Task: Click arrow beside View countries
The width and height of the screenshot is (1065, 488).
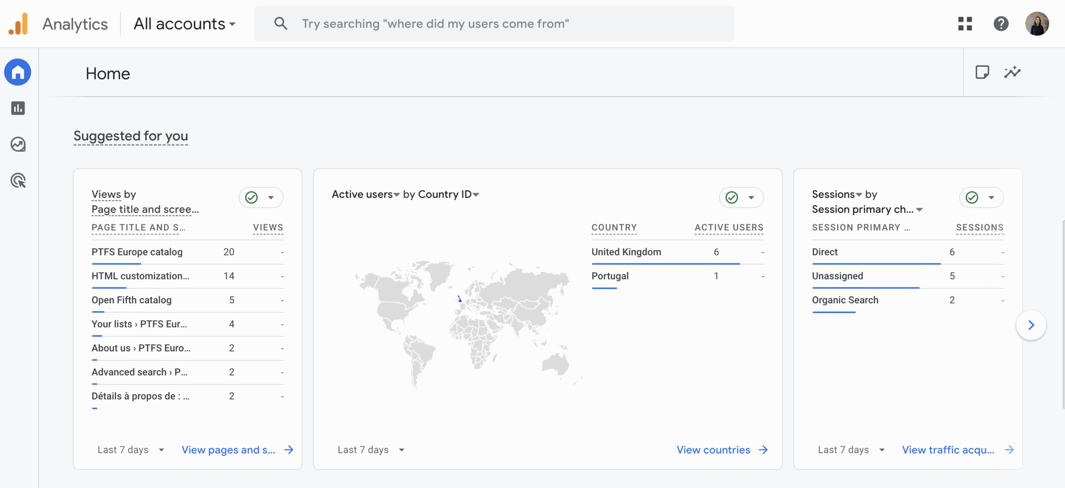Action: pyautogui.click(x=763, y=450)
